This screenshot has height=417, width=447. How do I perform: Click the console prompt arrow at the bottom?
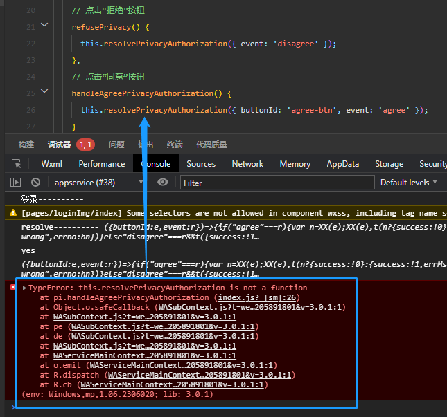(x=13, y=407)
